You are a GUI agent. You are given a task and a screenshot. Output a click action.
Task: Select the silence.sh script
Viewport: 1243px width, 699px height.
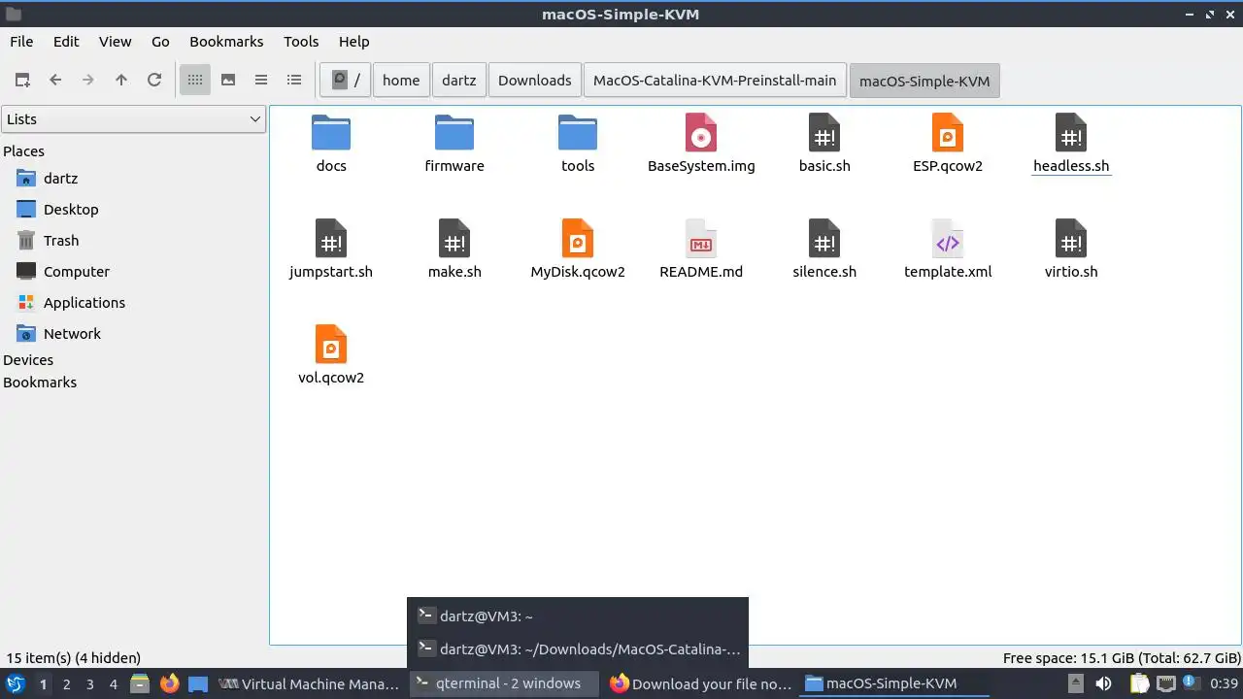[x=824, y=249]
